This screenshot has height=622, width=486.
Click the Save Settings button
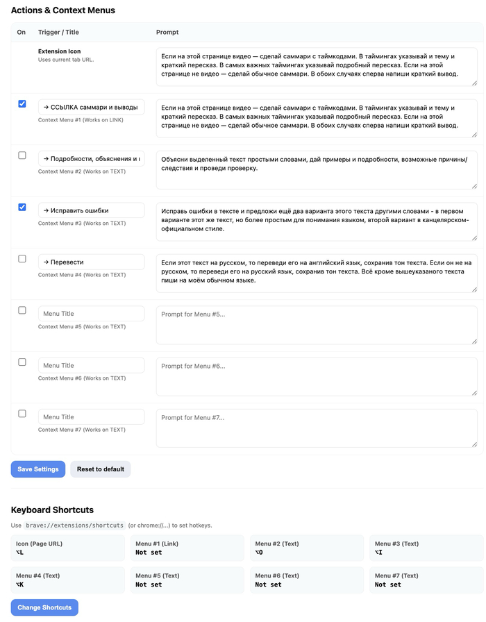(x=38, y=469)
